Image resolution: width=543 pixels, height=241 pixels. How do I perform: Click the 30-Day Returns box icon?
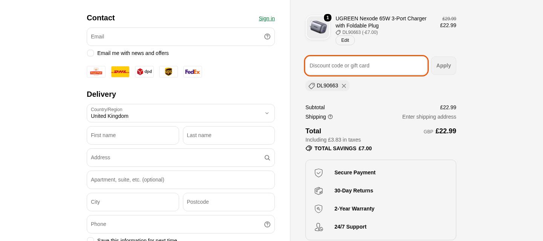point(319,191)
